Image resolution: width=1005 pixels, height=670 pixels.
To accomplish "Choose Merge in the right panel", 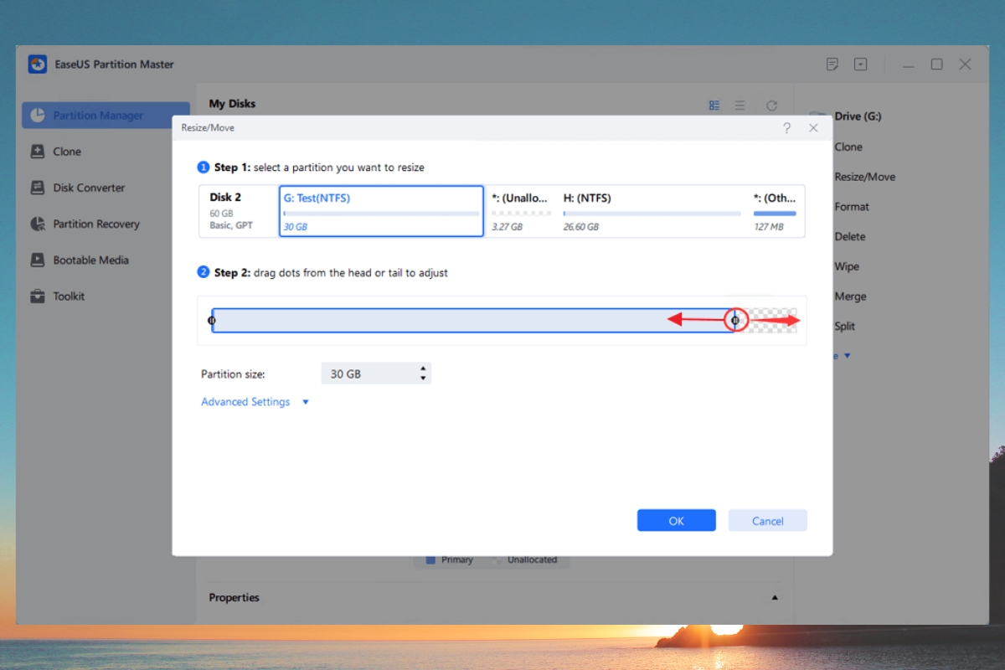I will click(x=850, y=296).
